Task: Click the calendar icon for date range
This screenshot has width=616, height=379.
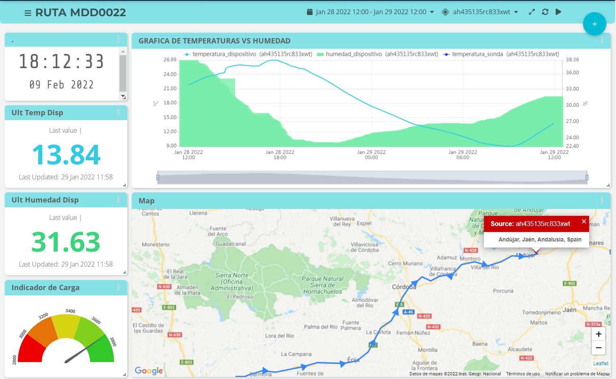Action: coord(310,12)
